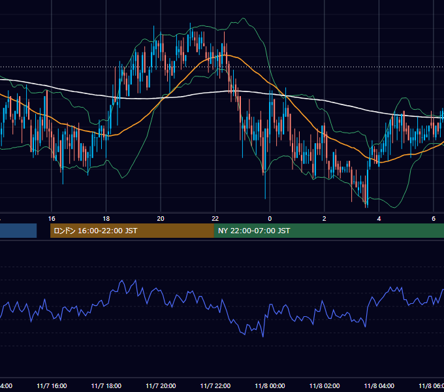Image resolution: width=444 pixels, height=392 pixels.
Task: Click the 20 hour label on the price chart axis
Action: click(161, 219)
